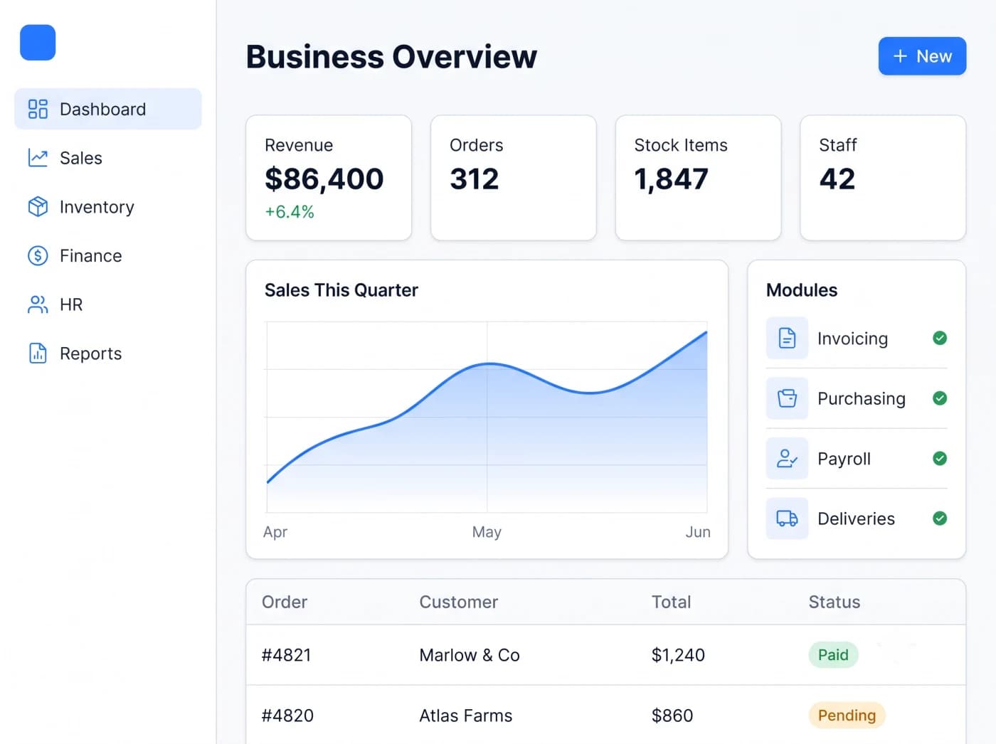Go to the Sales section
This screenshot has width=996, height=744.
pos(108,158)
